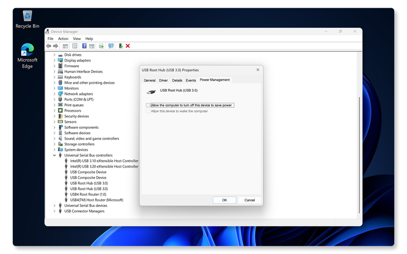Open the Events tab in Properties
Viewport: 407px width, 254px height.
(x=191, y=80)
